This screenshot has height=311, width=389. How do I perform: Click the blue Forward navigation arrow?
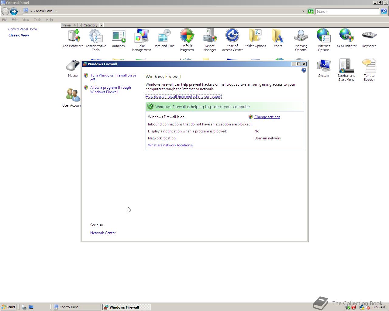(x=14, y=11)
